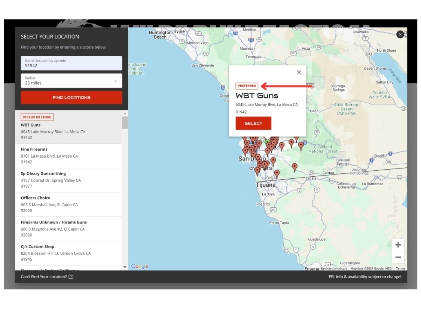The width and height of the screenshot is (421, 316).
Task: Click the Temecula label on map
Action: [x=253, y=57]
